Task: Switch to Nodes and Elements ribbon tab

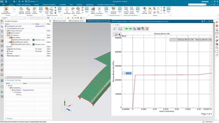Action: (x=24, y=4)
